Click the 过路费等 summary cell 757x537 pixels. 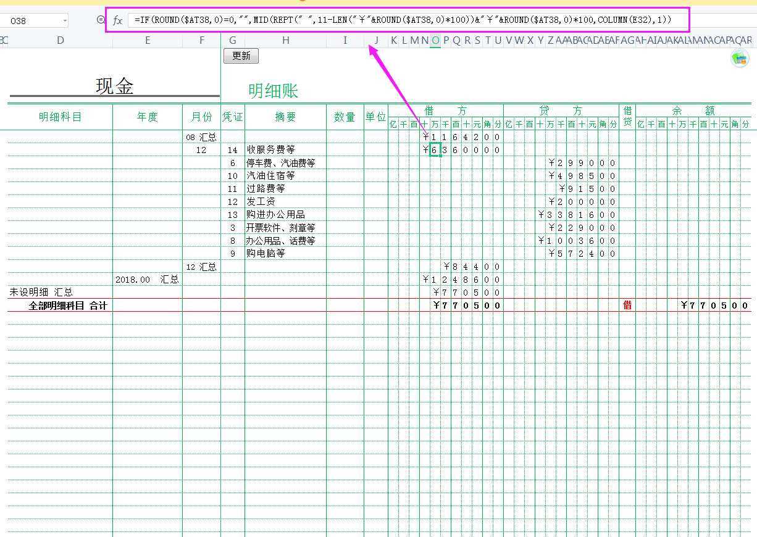(286, 189)
